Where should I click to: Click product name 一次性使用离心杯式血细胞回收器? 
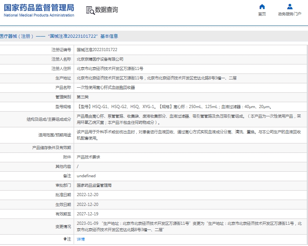[x=106, y=88]
